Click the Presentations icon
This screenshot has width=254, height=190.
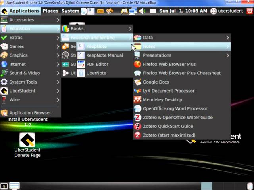pos(138,55)
